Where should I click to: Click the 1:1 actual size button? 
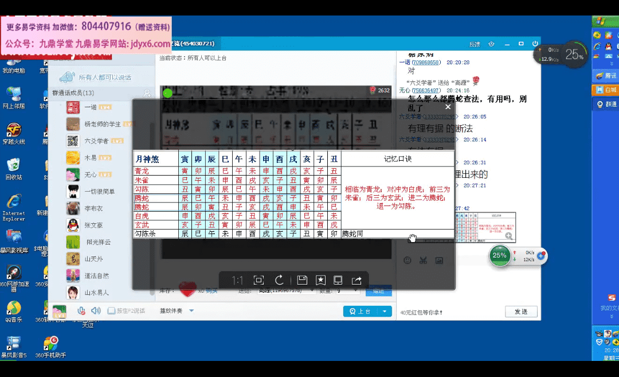[x=237, y=280]
